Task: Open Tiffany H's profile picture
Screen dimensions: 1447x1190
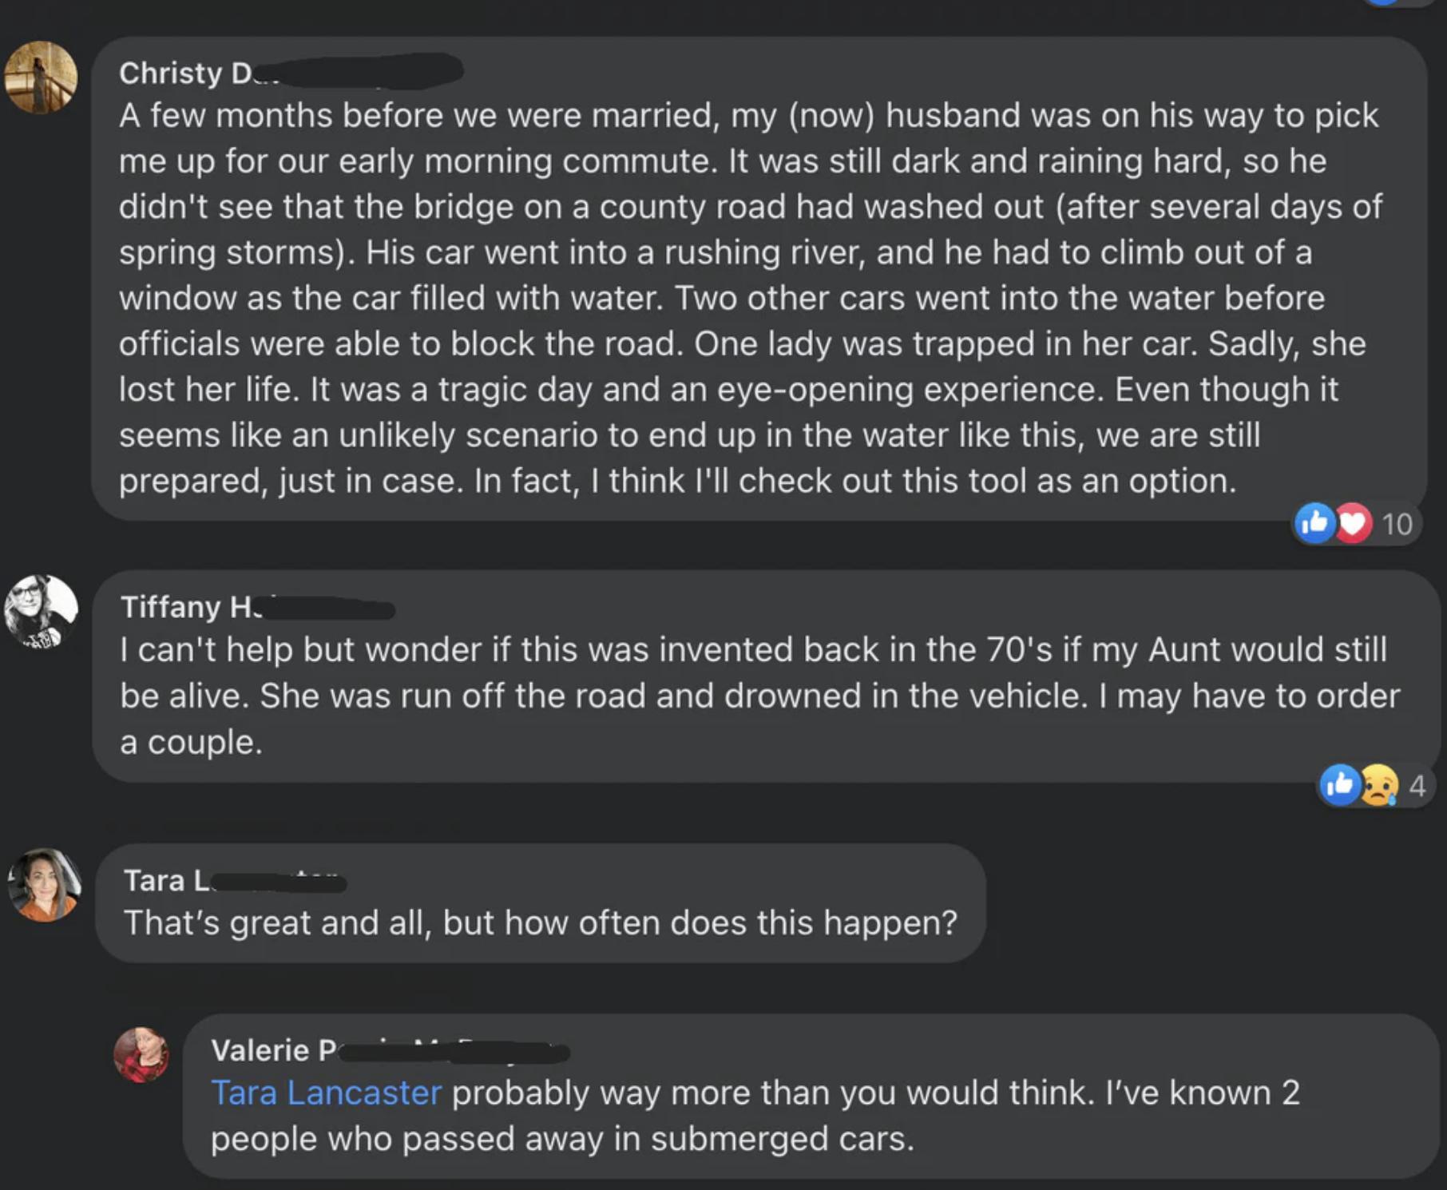Action: (41, 610)
